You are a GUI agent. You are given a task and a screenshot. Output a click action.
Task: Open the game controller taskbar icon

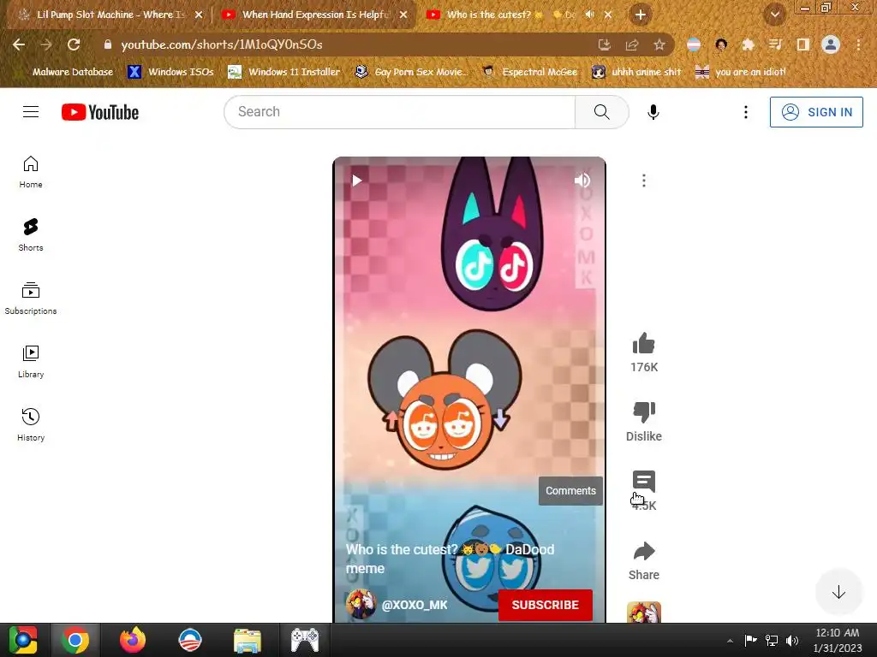tap(305, 640)
